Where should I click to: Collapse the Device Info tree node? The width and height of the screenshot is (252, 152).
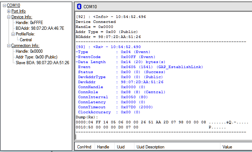pyautogui.click(x=9, y=17)
